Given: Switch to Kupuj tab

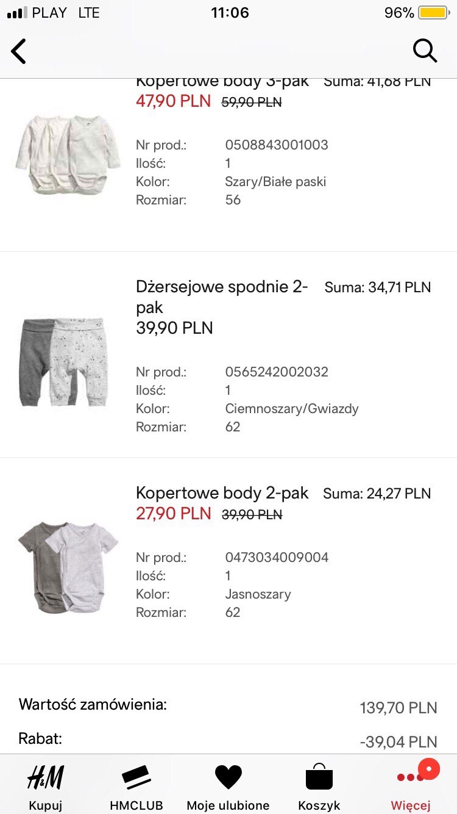Looking at the screenshot, I should (46, 805).
